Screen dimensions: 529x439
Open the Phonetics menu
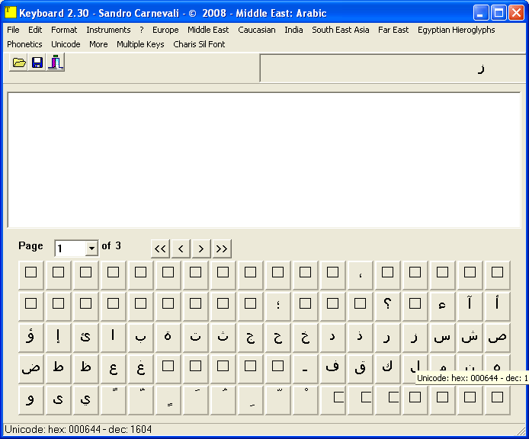pyautogui.click(x=24, y=44)
